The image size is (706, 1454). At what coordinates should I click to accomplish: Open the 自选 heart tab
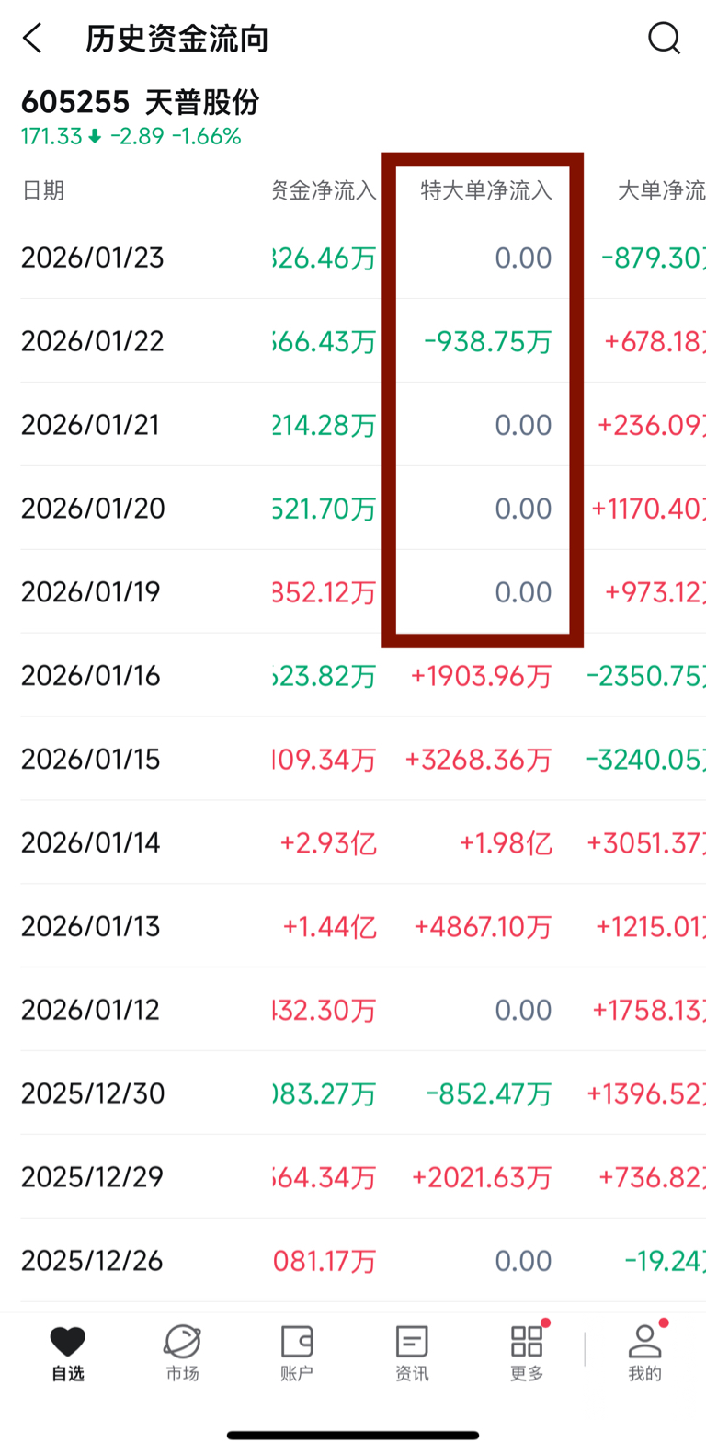click(x=67, y=1353)
